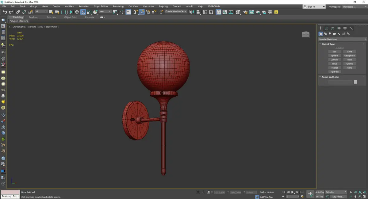Open the Selected key filter dropdown
Image resolution: width=368 pixels, height=199 pixels.
tap(336, 192)
